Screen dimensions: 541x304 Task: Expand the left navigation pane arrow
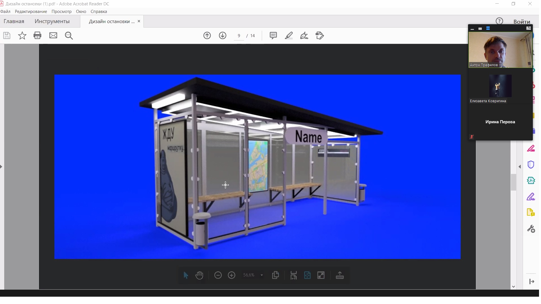1,167
